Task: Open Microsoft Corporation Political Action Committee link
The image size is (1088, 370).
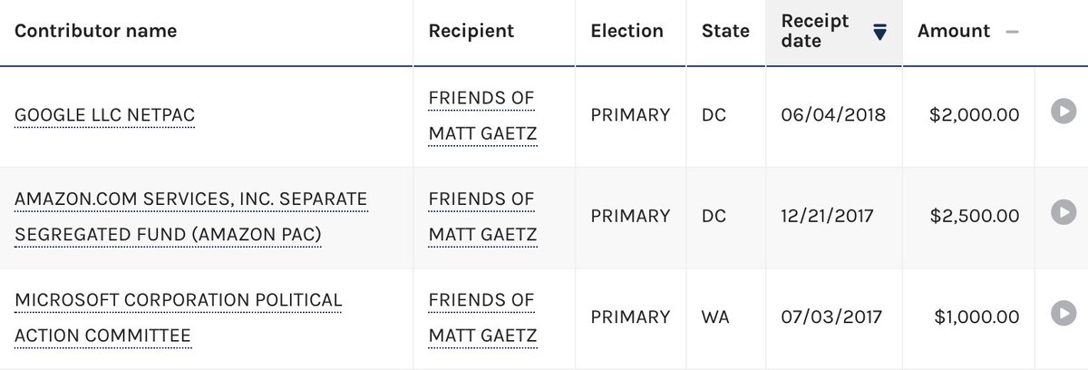Action: pyautogui.click(x=179, y=317)
